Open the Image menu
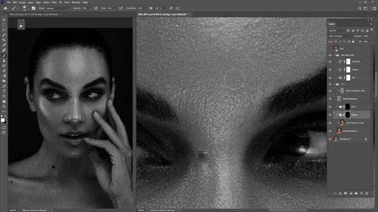The width and height of the screenshot is (378, 212). pyautogui.click(x=22, y=2)
